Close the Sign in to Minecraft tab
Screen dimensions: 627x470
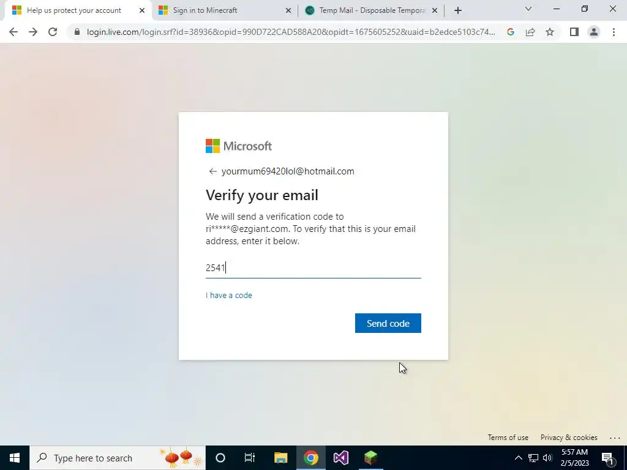click(288, 10)
